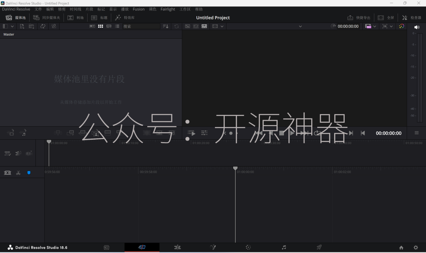Toggle bypass color grades and Fusion effects icon
Image resolution: width=426 pixels, height=253 pixels.
[x=402, y=26]
